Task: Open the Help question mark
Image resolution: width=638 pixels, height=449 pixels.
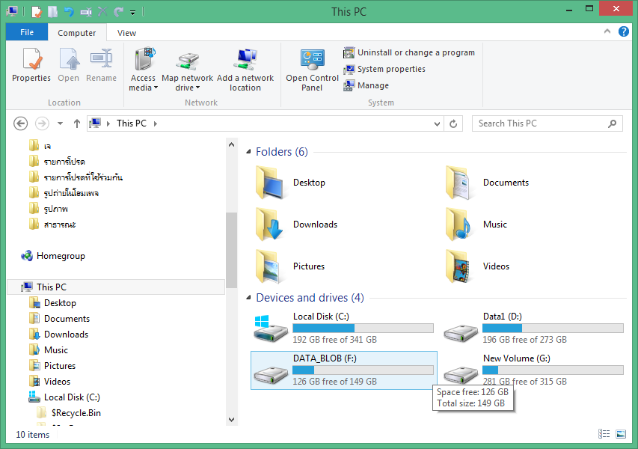Action: 623,31
